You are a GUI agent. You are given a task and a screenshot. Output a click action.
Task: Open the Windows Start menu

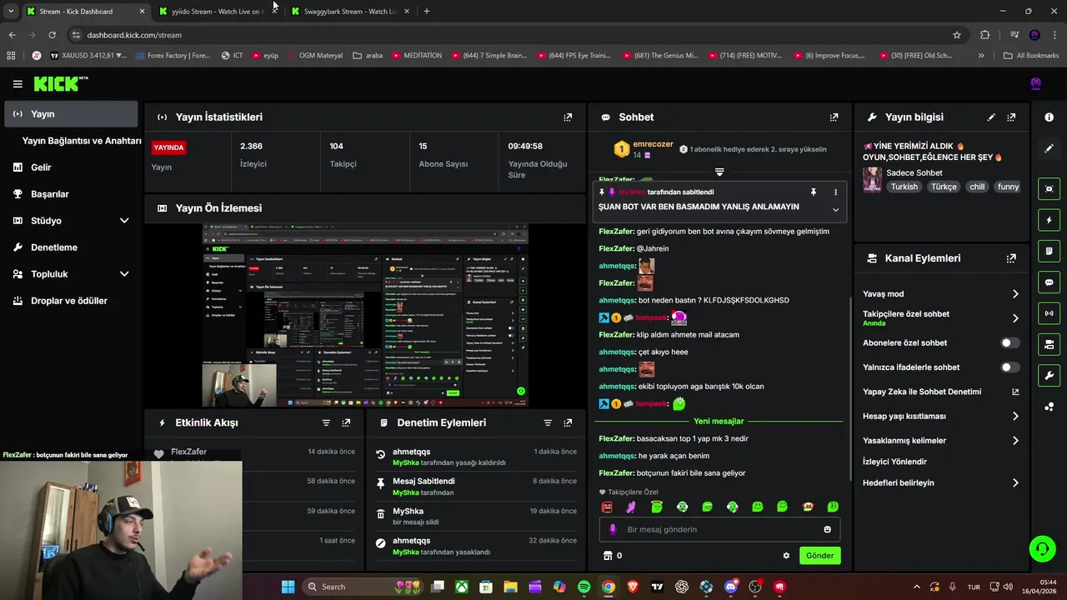288,587
